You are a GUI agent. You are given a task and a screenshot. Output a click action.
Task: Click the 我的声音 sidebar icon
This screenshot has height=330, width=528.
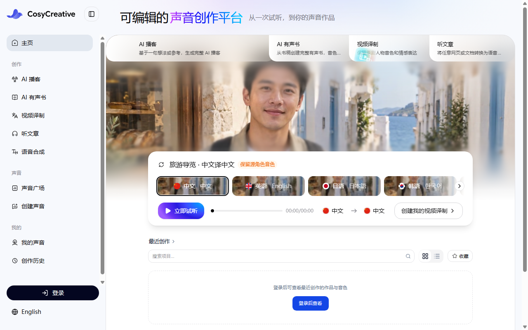15,243
